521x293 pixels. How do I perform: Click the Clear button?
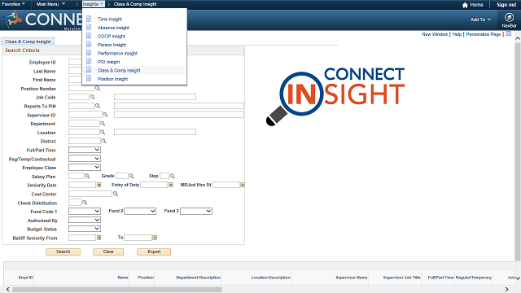point(108,251)
